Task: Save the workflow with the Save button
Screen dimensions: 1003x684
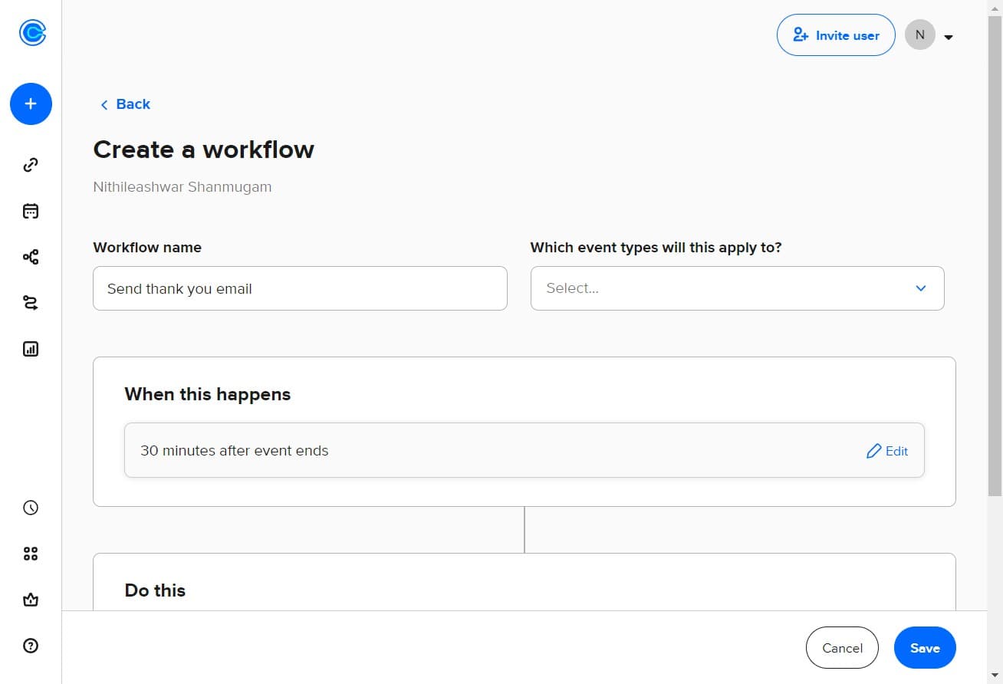Action: click(x=924, y=648)
